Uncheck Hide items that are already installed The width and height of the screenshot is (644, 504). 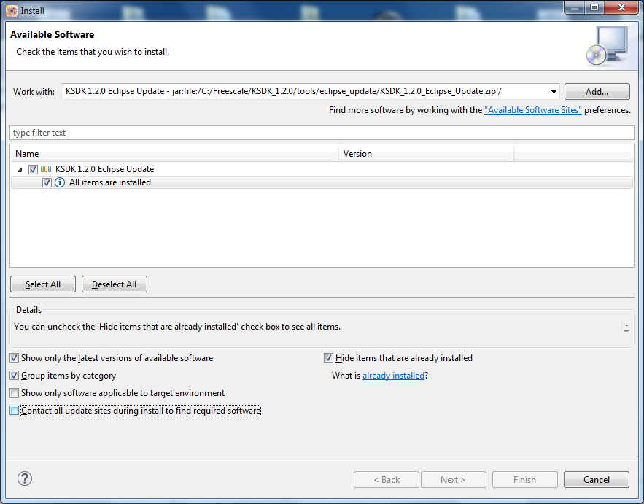(x=328, y=358)
